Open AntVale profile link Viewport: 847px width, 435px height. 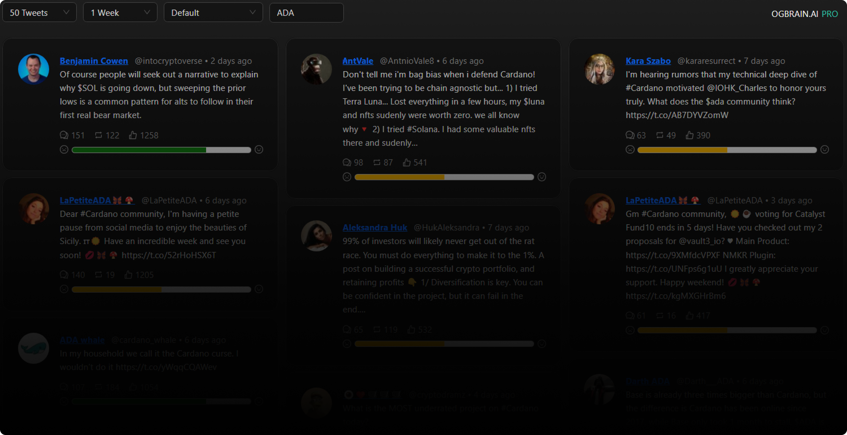tap(358, 61)
